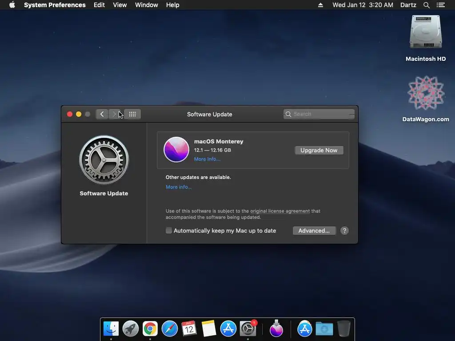Click the help question mark button
Screen dimensions: 455x341
pyautogui.click(x=344, y=230)
